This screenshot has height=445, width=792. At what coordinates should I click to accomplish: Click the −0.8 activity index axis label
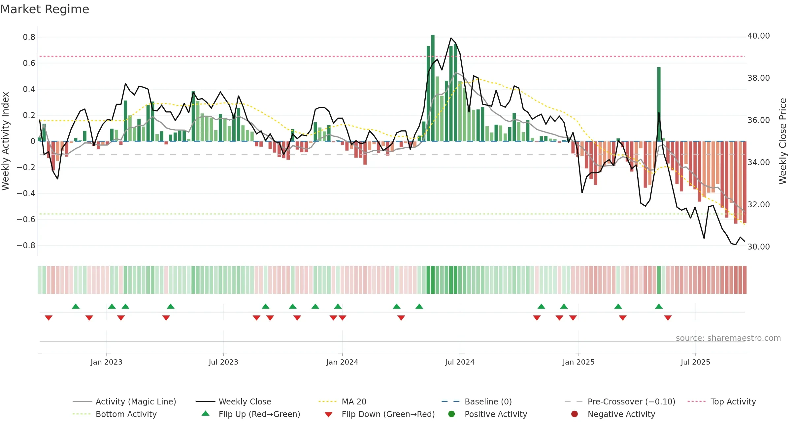point(26,245)
